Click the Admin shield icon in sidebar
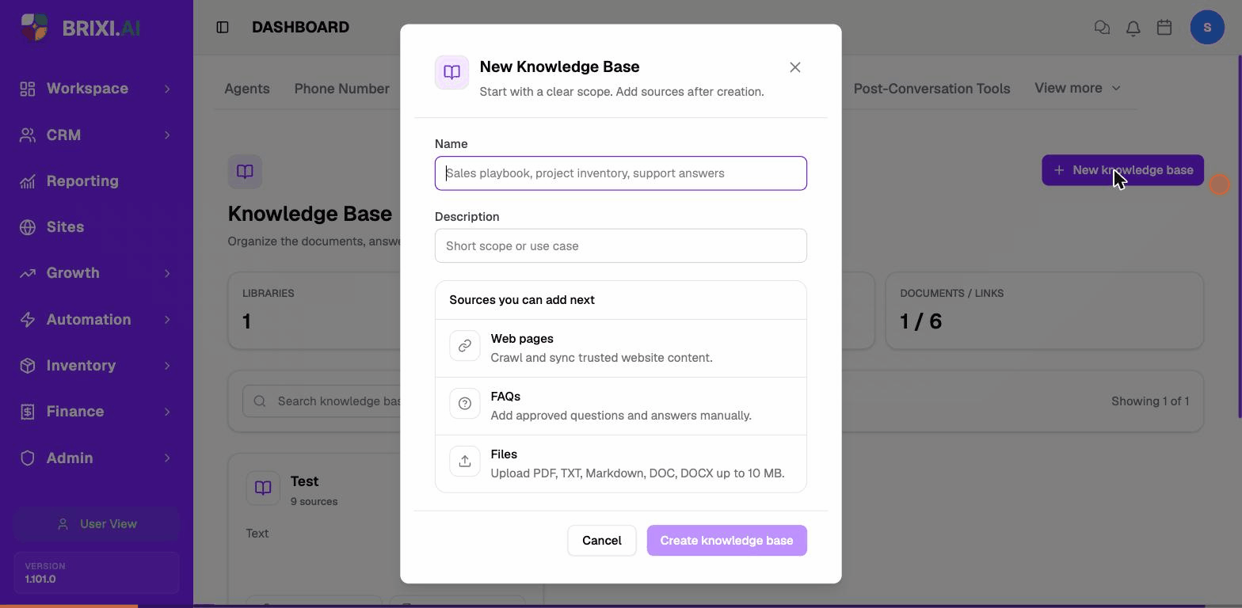1242x608 pixels. [28, 458]
